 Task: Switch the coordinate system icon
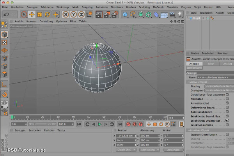(x=89, y=14)
